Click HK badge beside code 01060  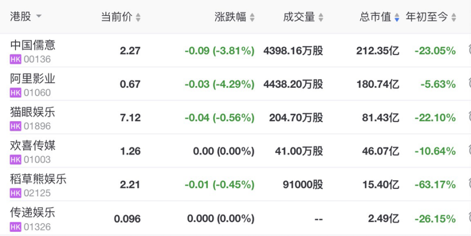coord(15,93)
